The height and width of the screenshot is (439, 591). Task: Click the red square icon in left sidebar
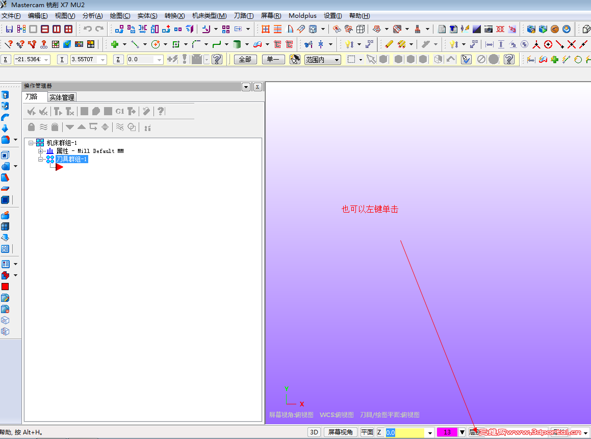point(5,287)
